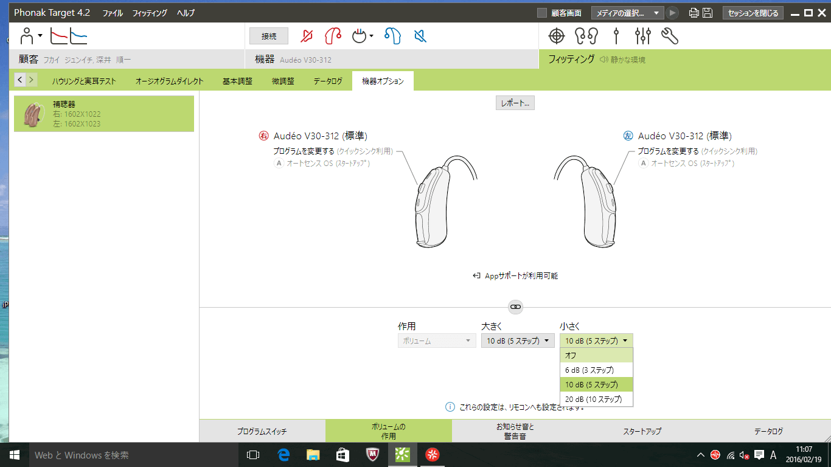
Task: Toggle the binaural link icon
Action: pyautogui.click(x=515, y=307)
